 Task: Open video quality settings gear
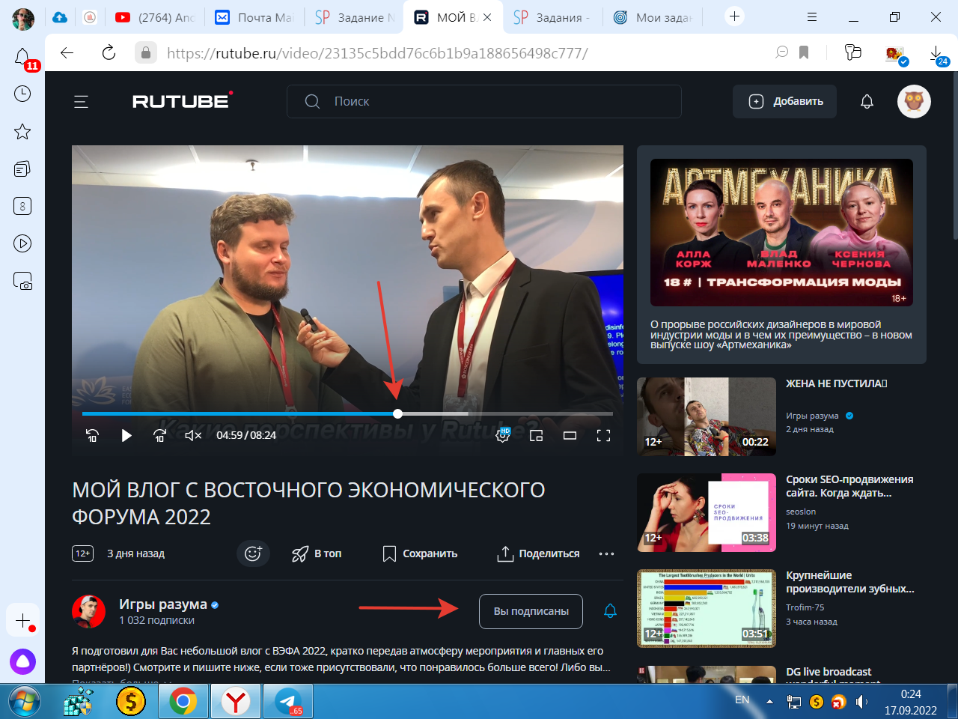503,435
